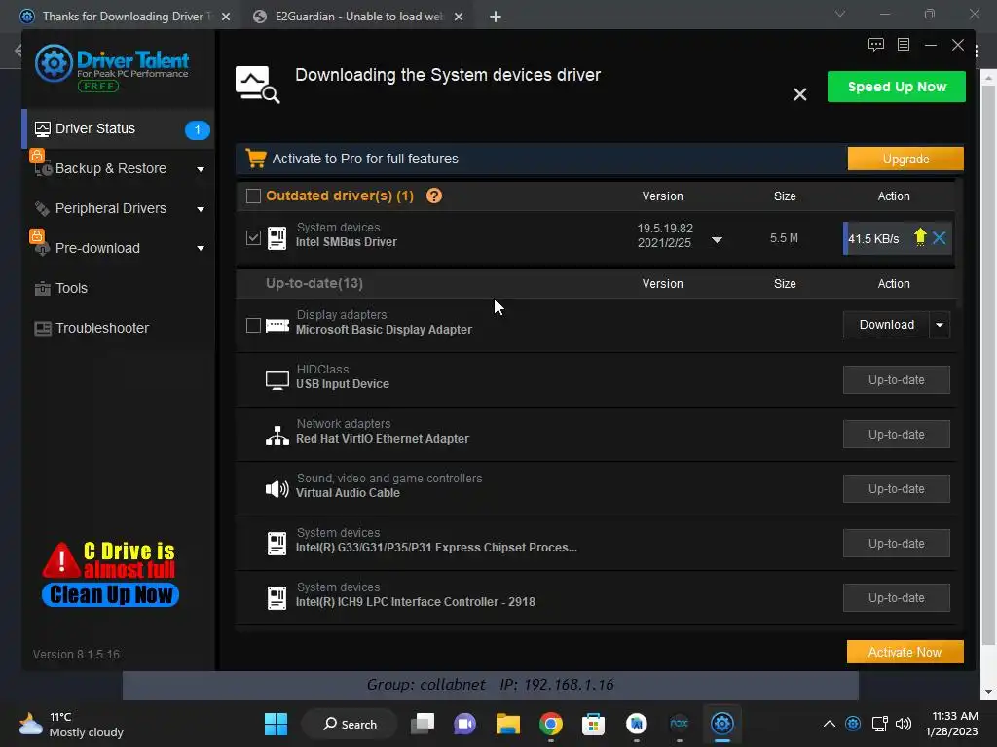Screen dimensions: 997x747
Task: Click the C Drive almost full warning banner
Action: [110, 574]
